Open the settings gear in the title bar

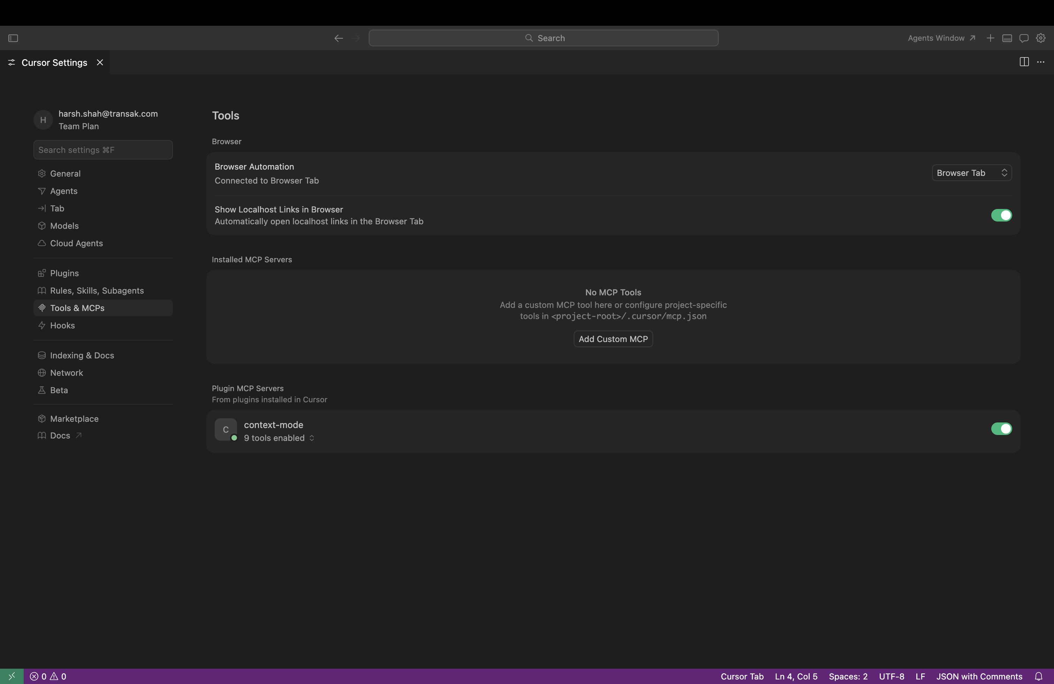click(1041, 38)
